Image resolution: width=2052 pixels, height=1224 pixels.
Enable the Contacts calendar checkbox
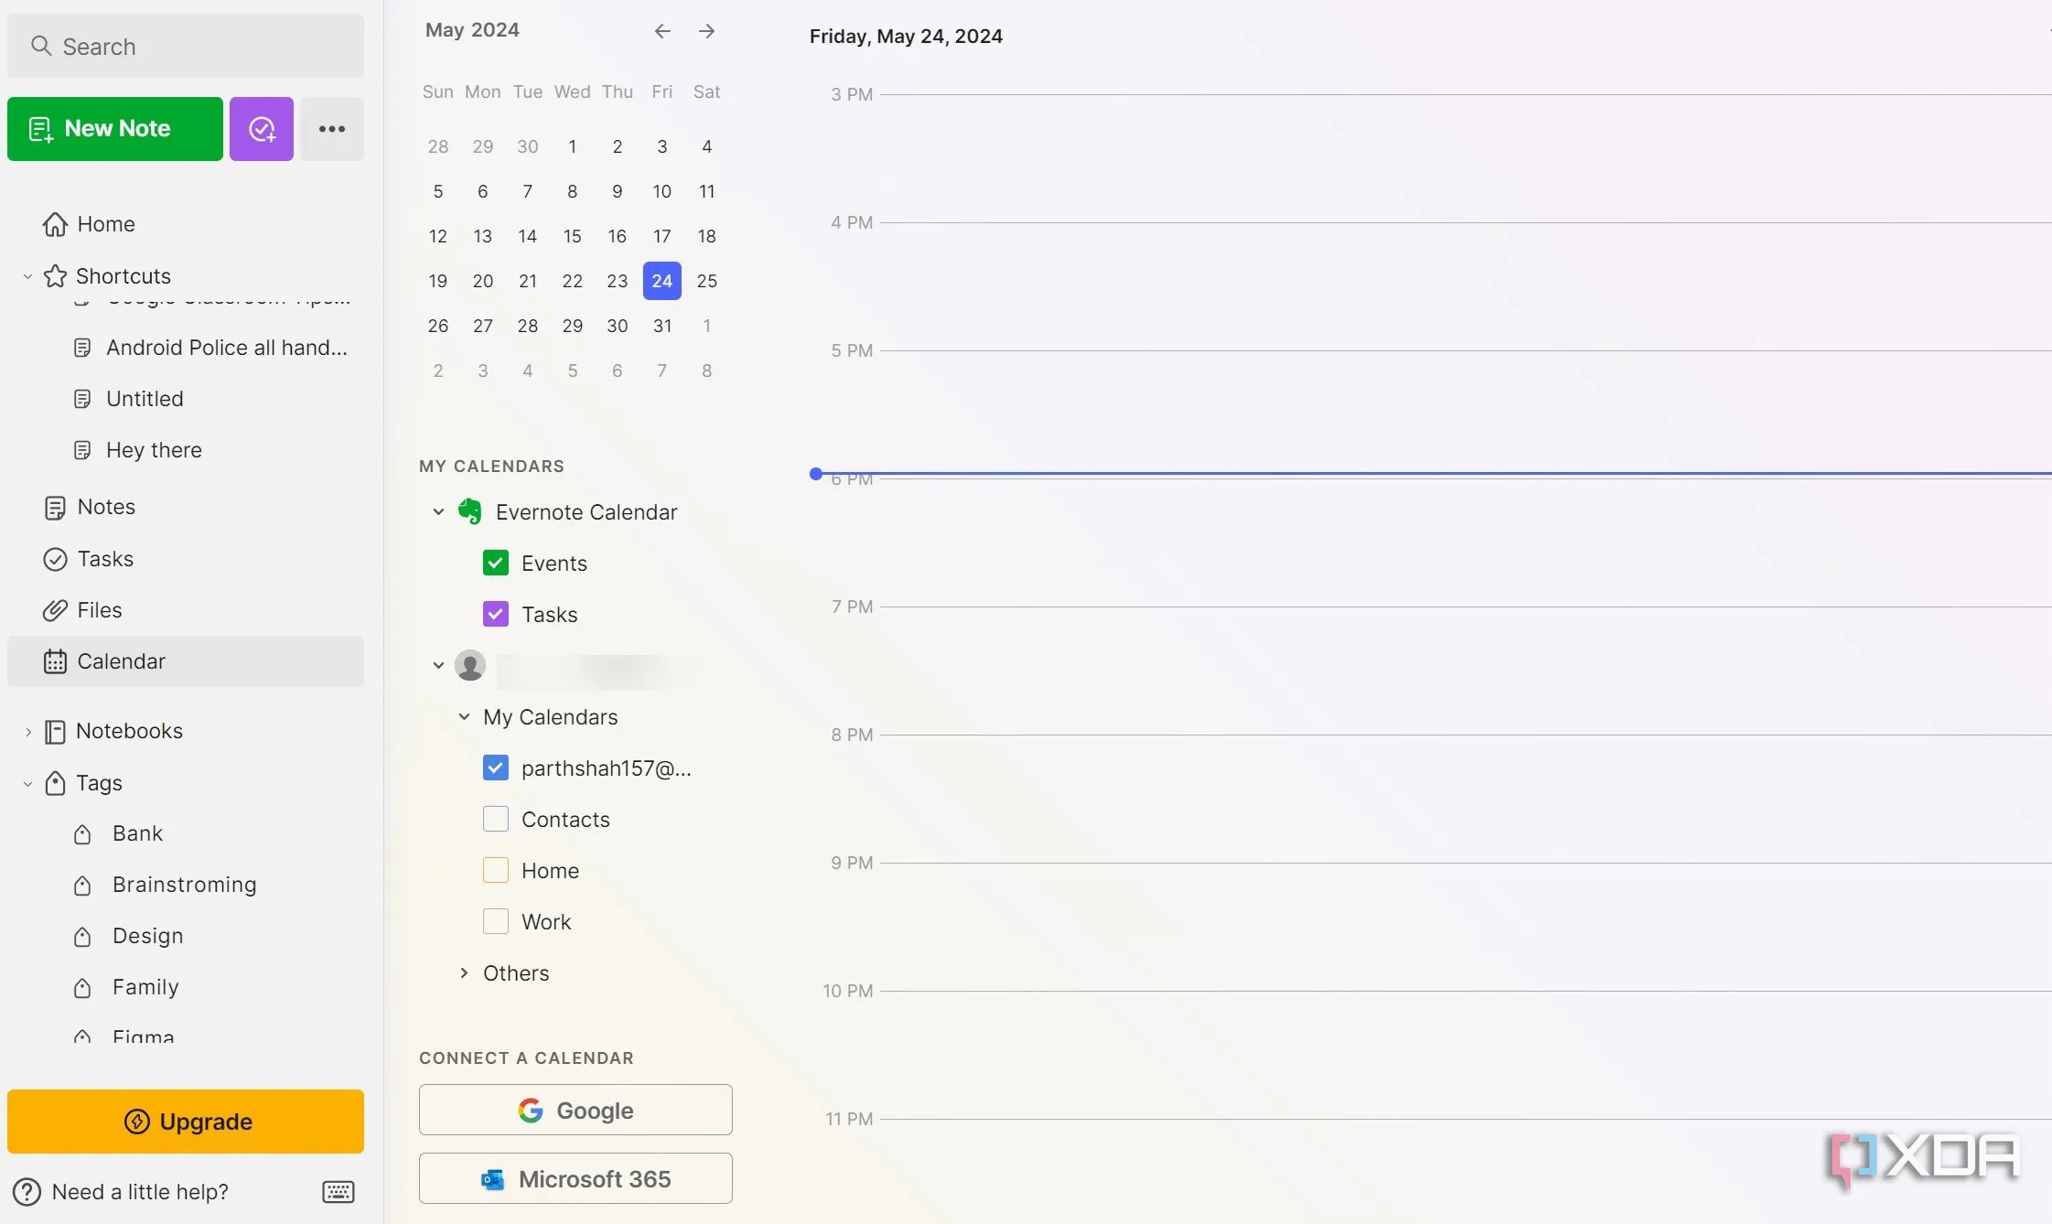[496, 819]
